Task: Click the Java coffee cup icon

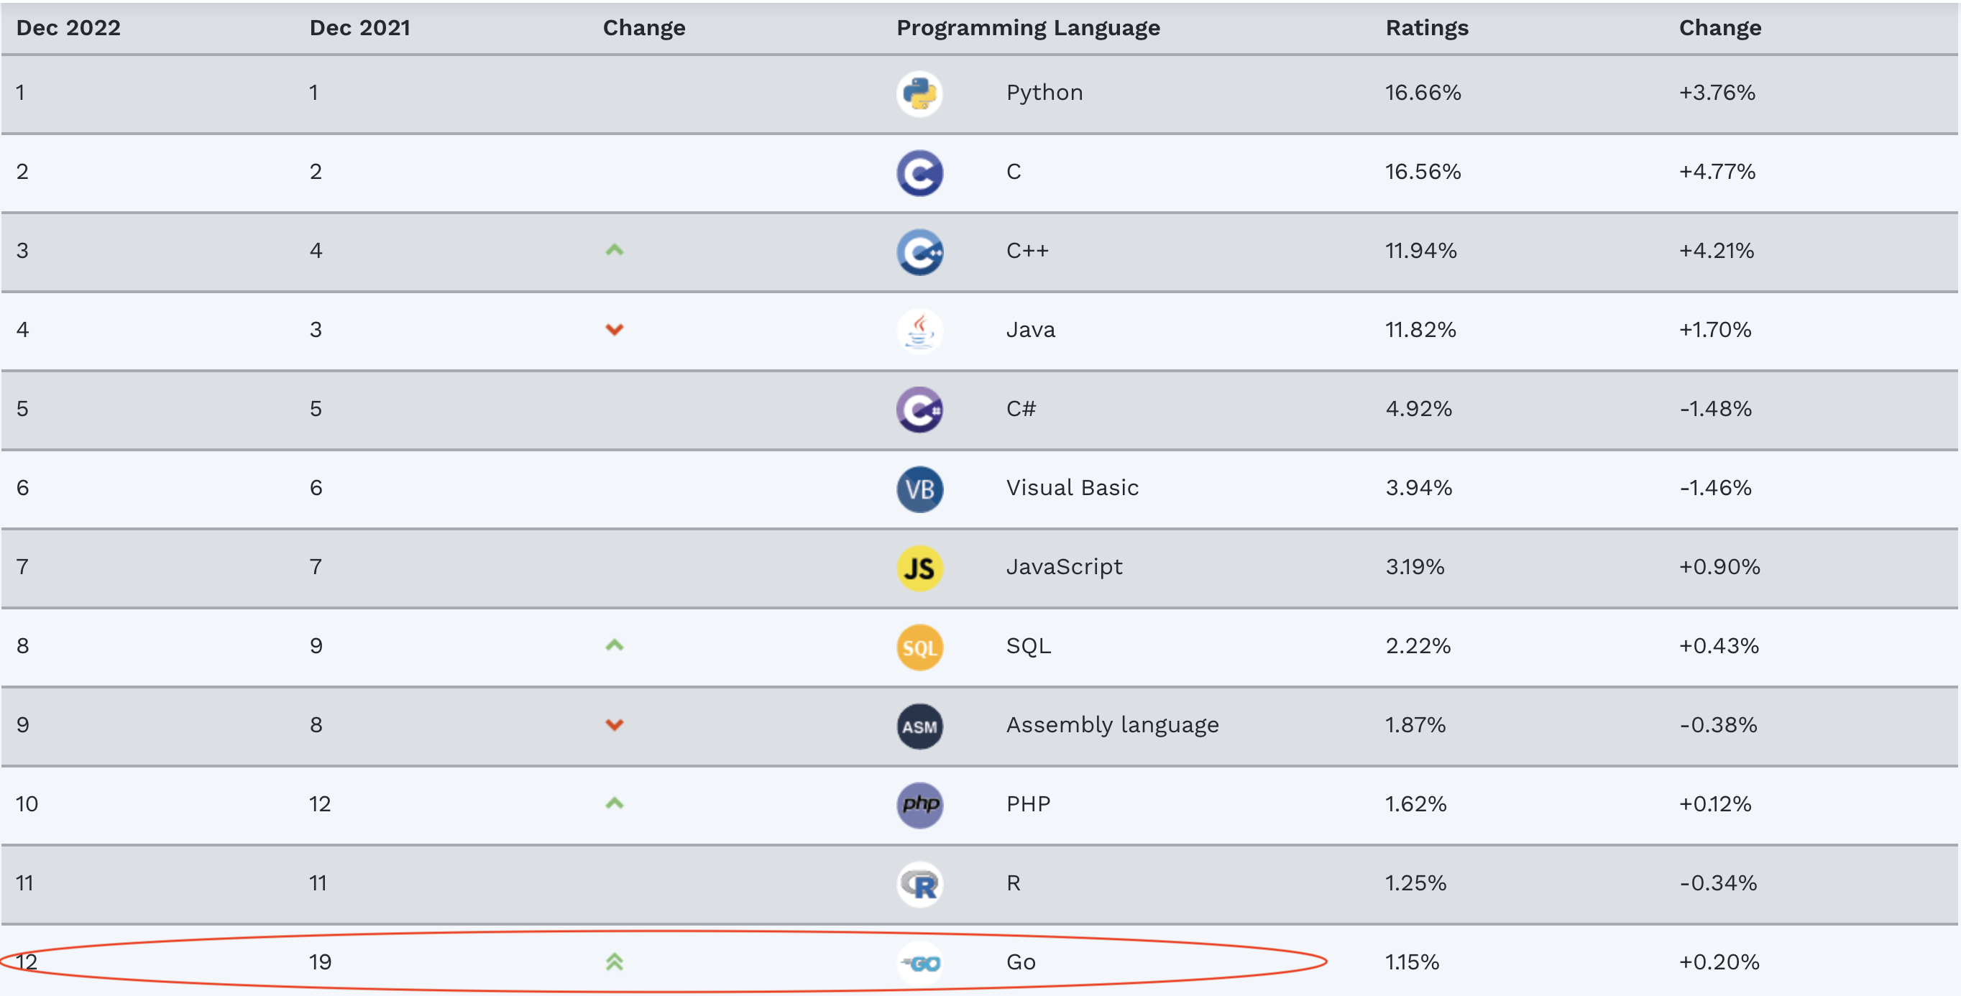Action: pos(919,331)
